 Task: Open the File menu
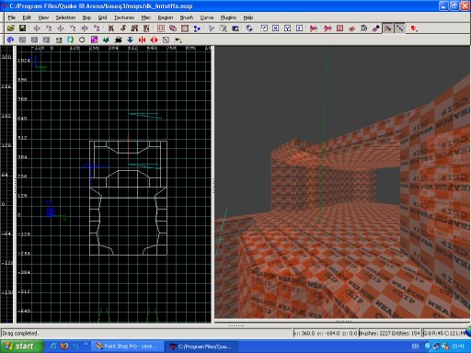point(12,17)
